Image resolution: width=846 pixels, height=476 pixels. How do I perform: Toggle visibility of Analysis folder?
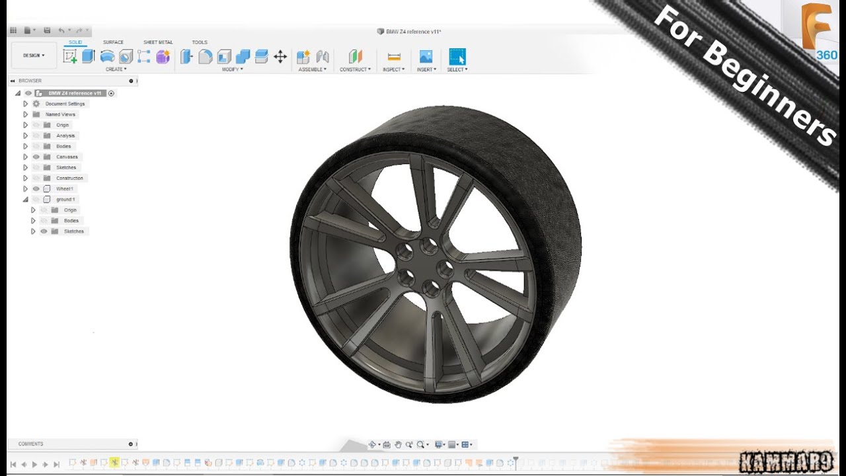point(36,136)
